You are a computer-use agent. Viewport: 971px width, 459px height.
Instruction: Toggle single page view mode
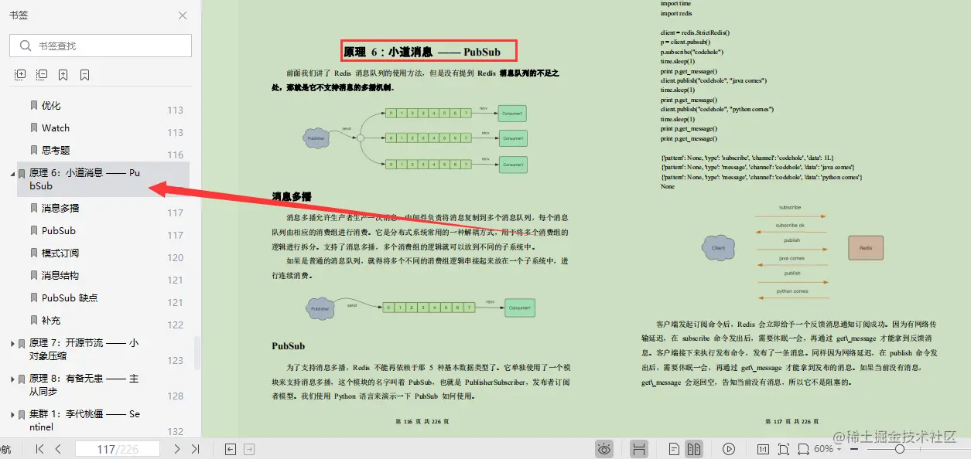click(673, 448)
